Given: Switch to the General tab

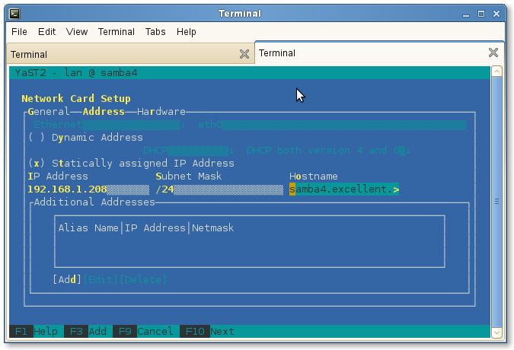Looking at the screenshot, I should [49, 112].
